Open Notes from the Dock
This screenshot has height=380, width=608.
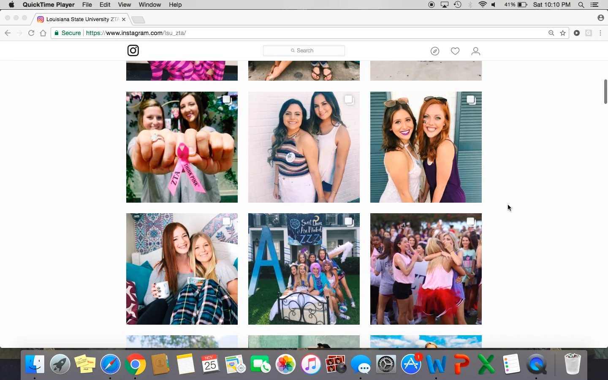(x=185, y=364)
